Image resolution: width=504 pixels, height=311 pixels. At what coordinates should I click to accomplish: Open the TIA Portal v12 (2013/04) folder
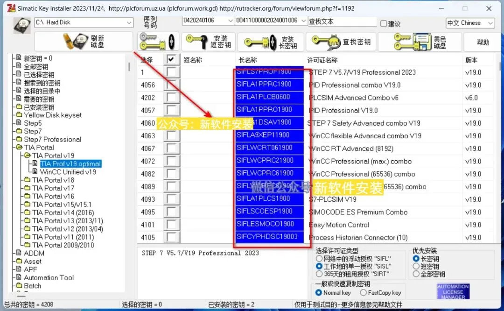pos(68,229)
